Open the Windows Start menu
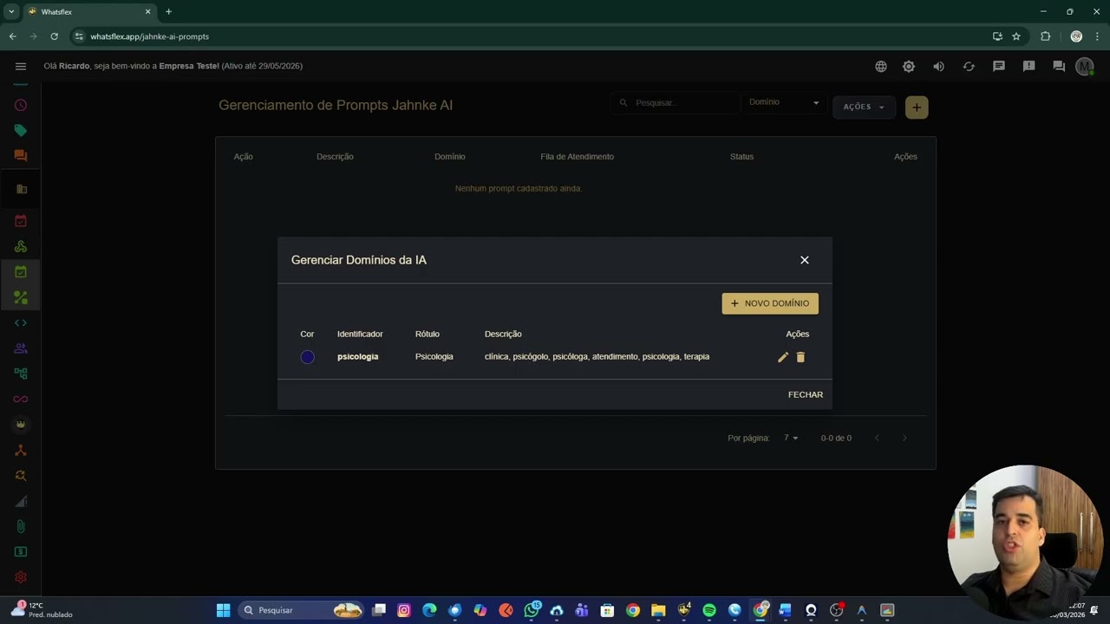1110x624 pixels. click(x=223, y=610)
